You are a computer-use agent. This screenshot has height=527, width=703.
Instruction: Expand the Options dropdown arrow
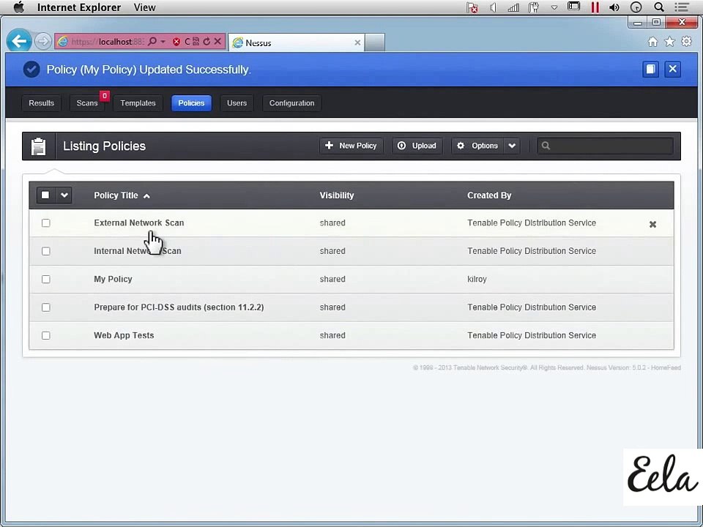pos(512,146)
